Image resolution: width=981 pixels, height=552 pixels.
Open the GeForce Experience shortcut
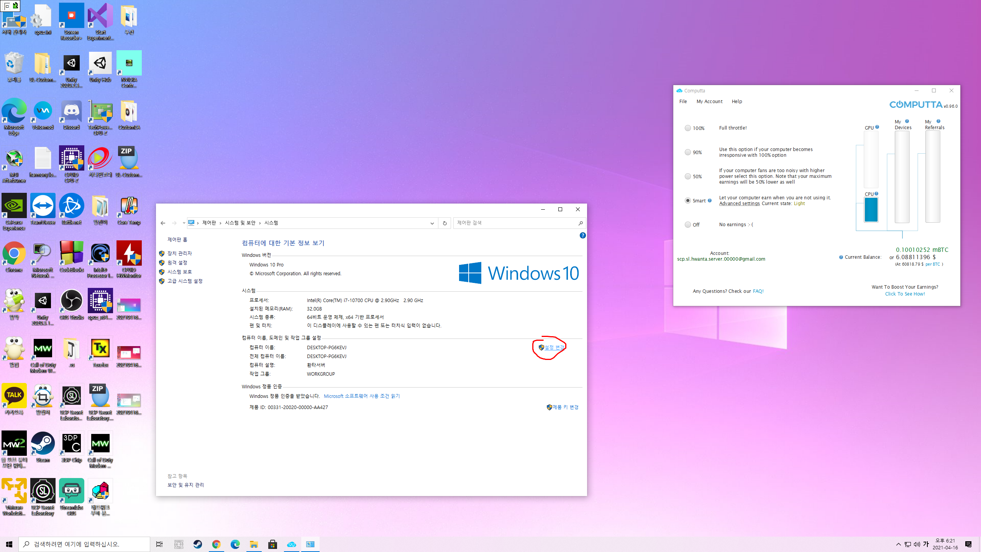(14, 212)
